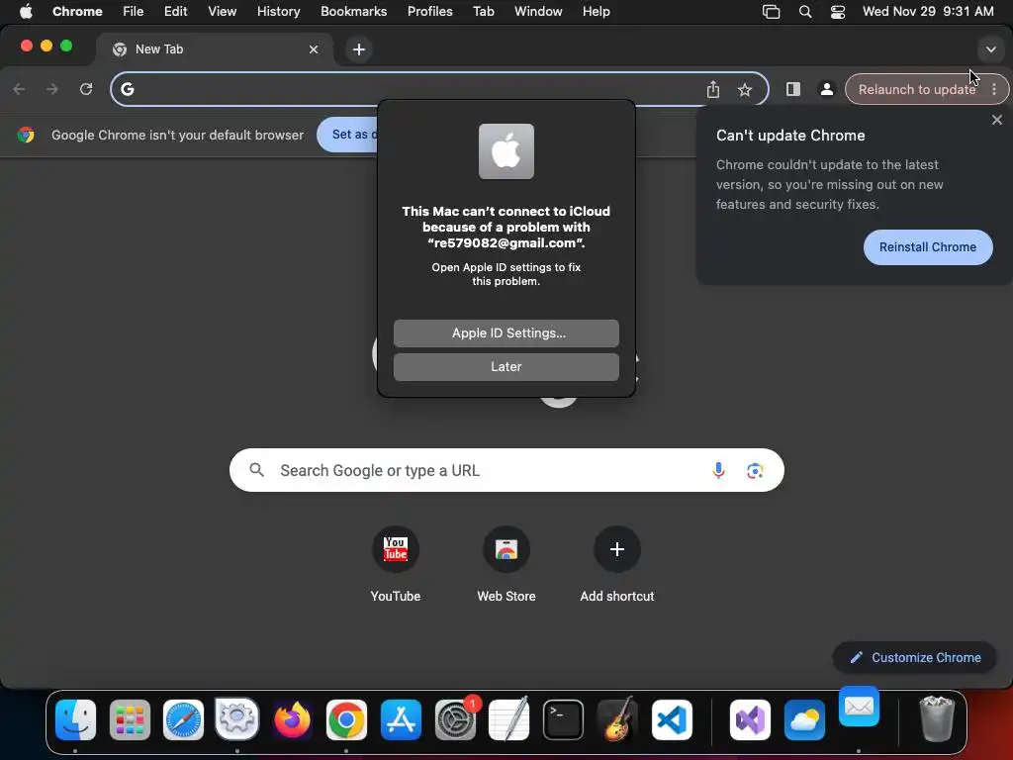Open the YouTube shortcut
The image size is (1013, 760).
(x=396, y=565)
